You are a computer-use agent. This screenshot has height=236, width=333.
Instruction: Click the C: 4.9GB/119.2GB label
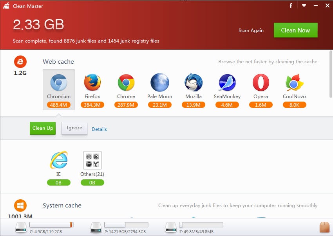click(x=46, y=232)
